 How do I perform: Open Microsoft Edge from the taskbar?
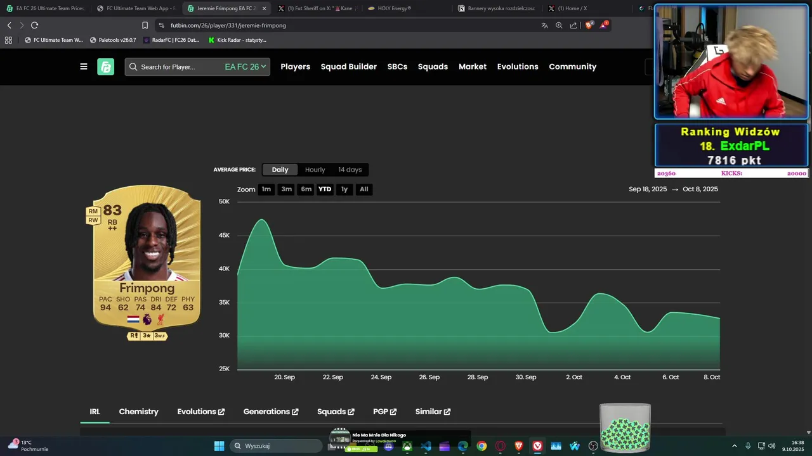463,446
